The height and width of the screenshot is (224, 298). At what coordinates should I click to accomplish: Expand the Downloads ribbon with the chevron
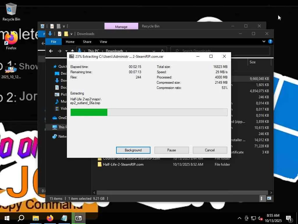[x=264, y=41]
